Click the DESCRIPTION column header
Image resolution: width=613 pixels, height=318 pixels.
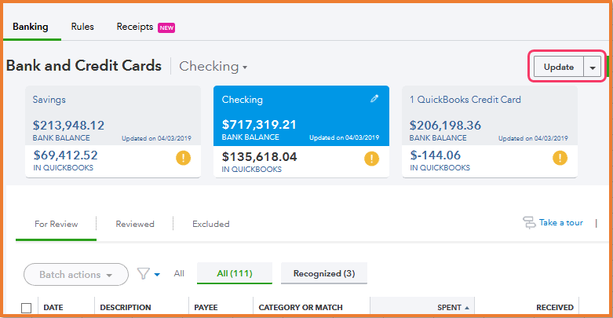[x=126, y=308]
